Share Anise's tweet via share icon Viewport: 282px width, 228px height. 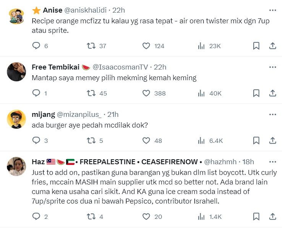pos(273,46)
